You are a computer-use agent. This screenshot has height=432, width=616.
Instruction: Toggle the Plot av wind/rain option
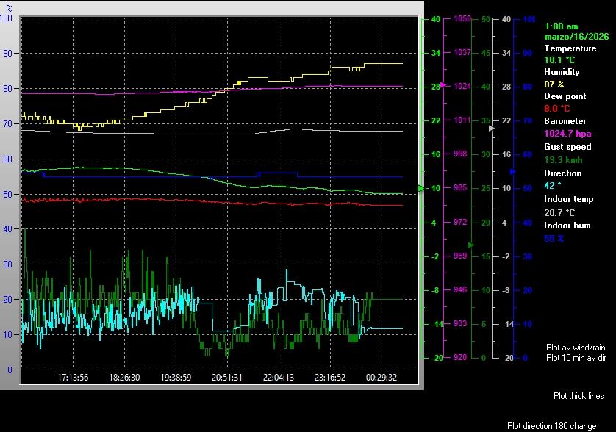point(575,347)
